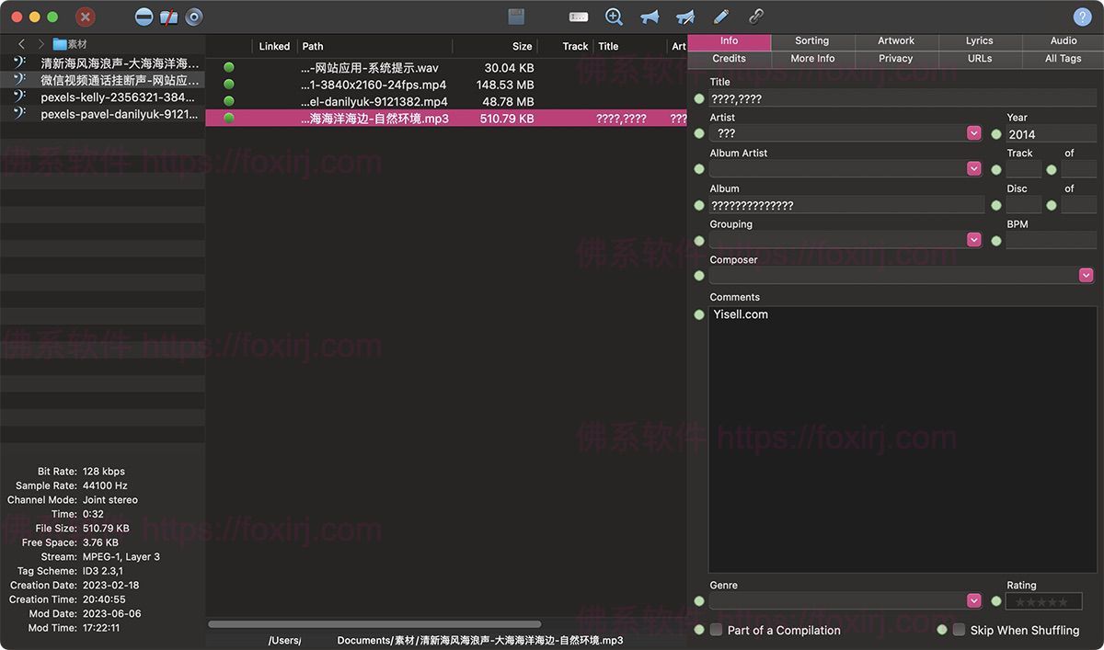Click the chain link icon in the toolbar
1104x650 pixels.
(x=756, y=16)
